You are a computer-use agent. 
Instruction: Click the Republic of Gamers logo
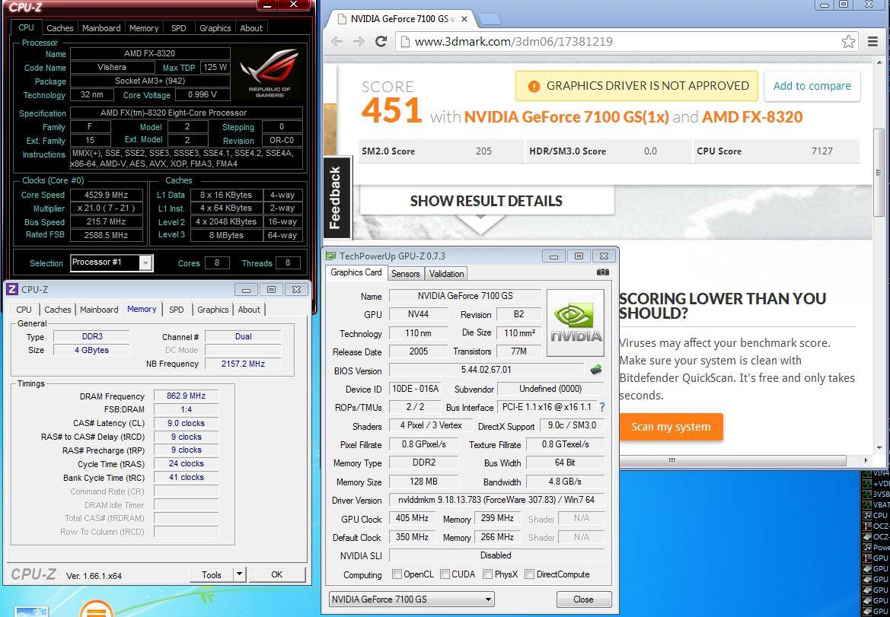(x=269, y=73)
